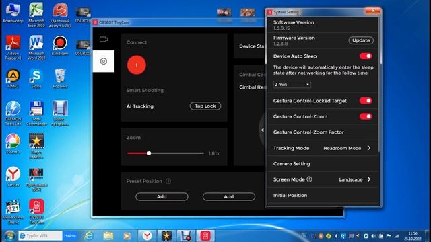Toggle Device Auto Sleep switch
This screenshot has height=242, width=431.
click(366, 56)
